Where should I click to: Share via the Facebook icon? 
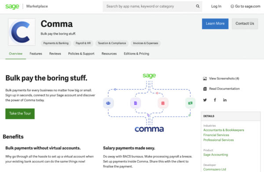click(215, 100)
